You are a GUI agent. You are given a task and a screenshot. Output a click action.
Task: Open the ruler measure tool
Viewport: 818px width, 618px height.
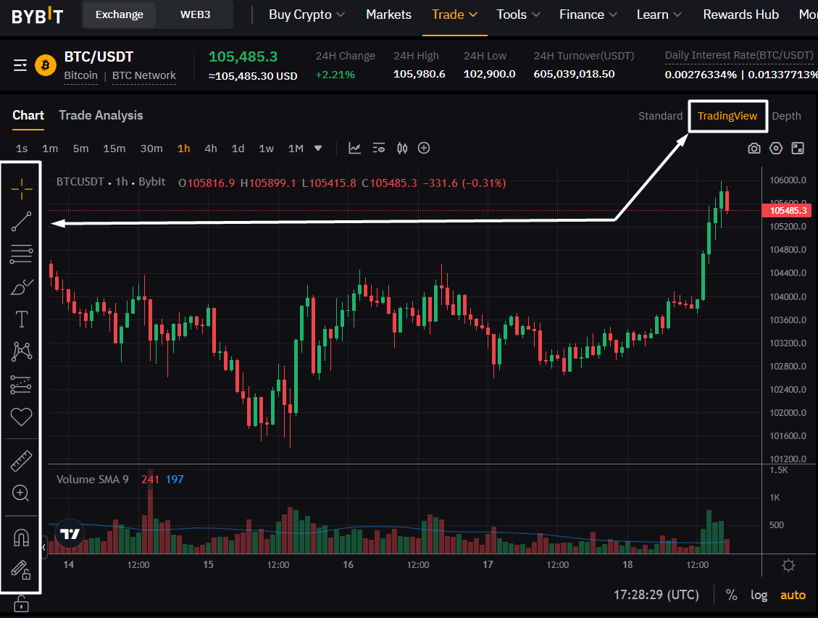22,461
